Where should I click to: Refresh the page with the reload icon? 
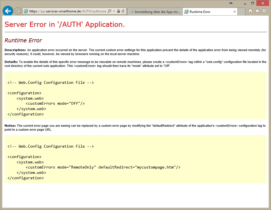pos(123,11)
